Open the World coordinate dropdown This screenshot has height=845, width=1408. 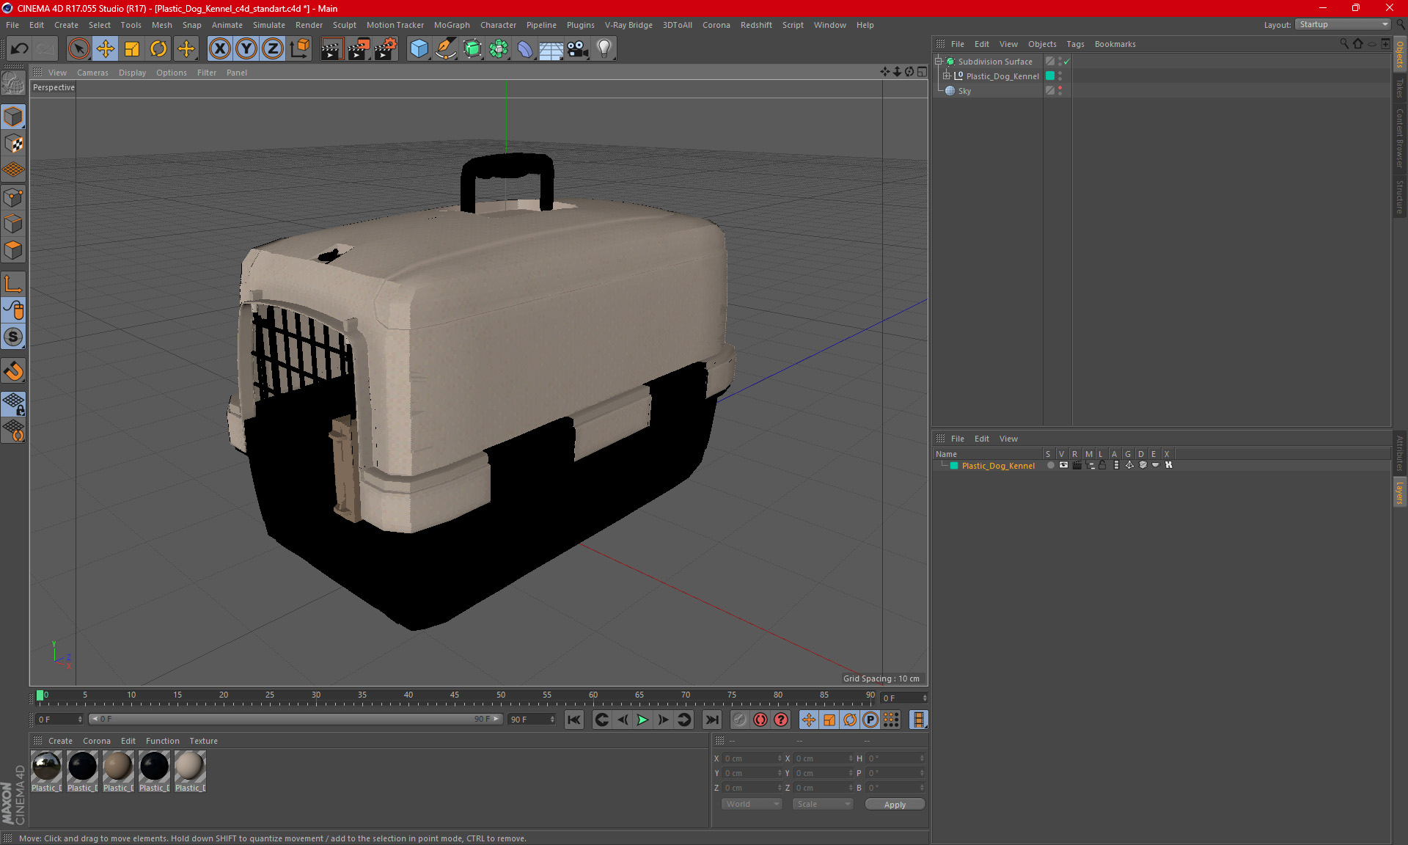[752, 804]
